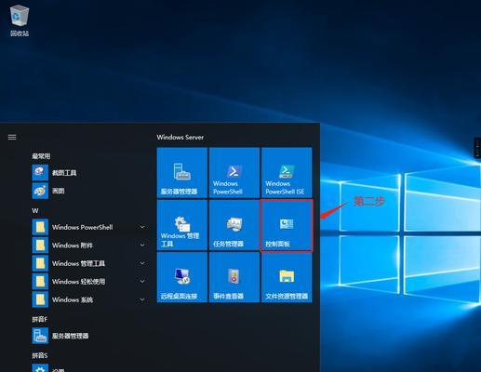Click the 截图工具 app icon
Image resolution: width=481 pixels, height=372 pixels.
40,173
